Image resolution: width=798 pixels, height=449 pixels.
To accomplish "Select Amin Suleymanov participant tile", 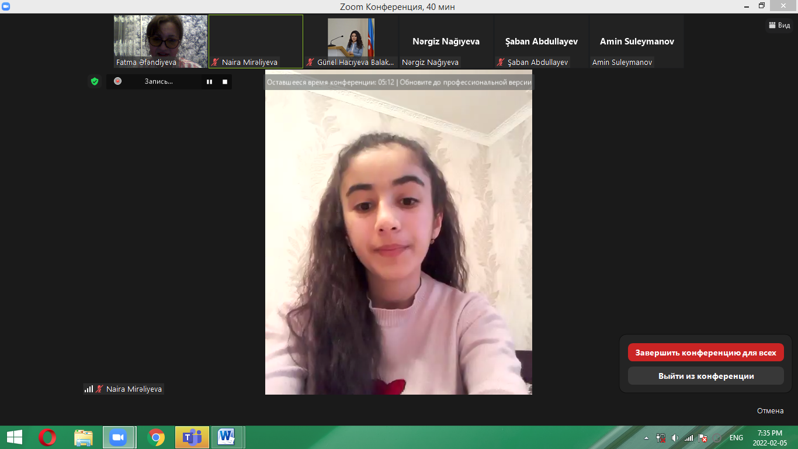I will 637,41.
